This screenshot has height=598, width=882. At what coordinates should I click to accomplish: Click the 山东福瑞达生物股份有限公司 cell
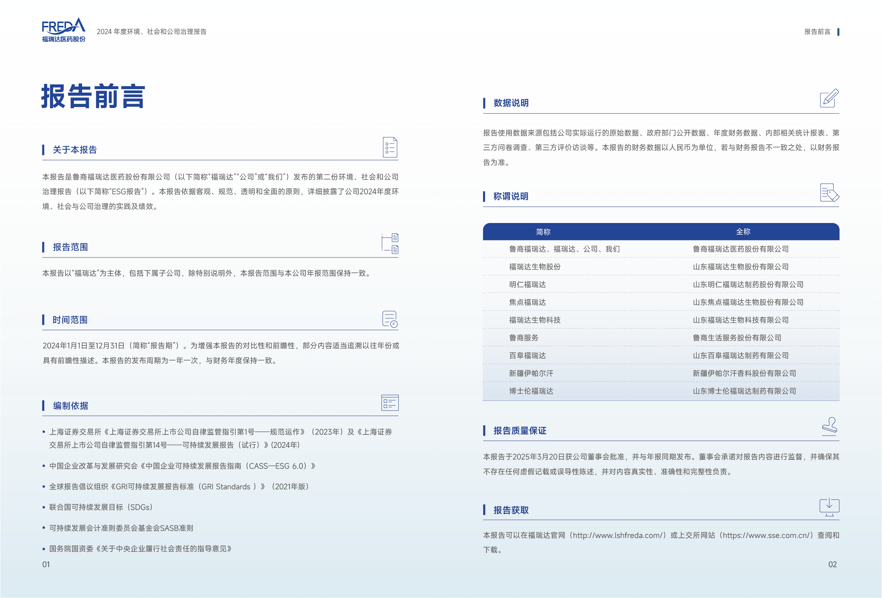coord(741,267)
